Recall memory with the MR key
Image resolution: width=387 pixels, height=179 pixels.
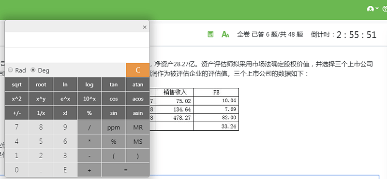point(138,127)
